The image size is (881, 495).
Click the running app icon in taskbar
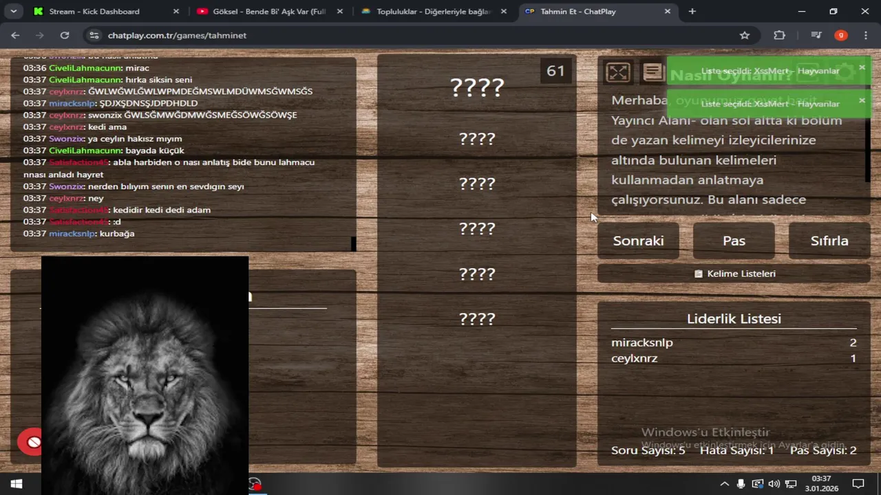pos(255,484)
